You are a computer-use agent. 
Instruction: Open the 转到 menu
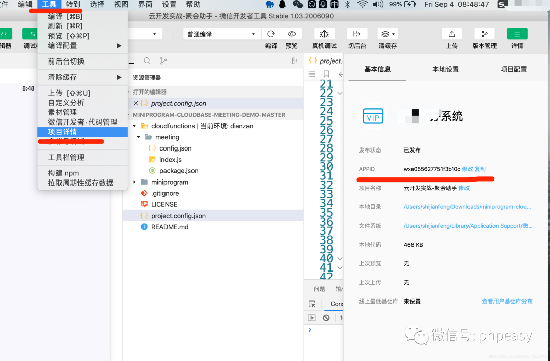pyautogui.click(x=73, y=4)
